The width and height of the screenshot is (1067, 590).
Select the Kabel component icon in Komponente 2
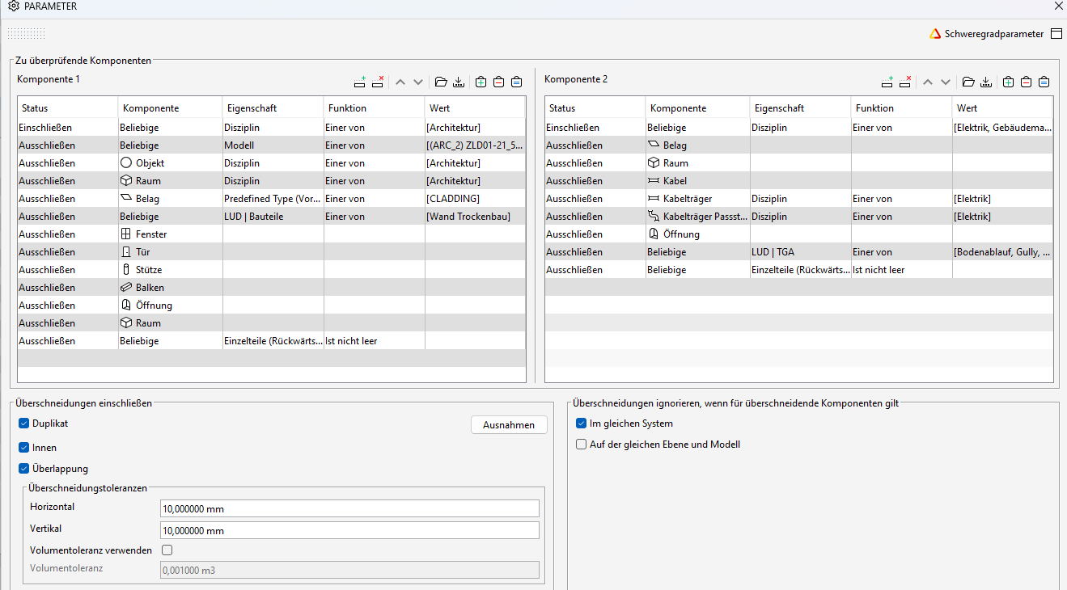(x=654, y=181)
